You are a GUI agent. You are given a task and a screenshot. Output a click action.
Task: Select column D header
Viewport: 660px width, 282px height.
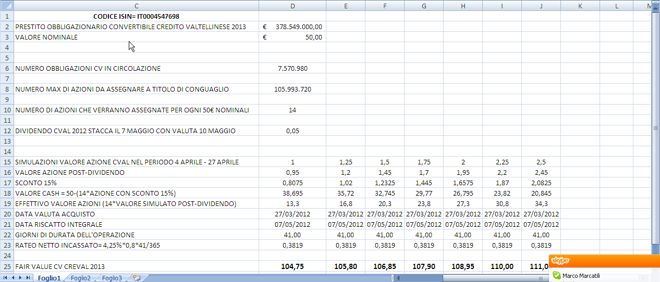pos(292,6)
